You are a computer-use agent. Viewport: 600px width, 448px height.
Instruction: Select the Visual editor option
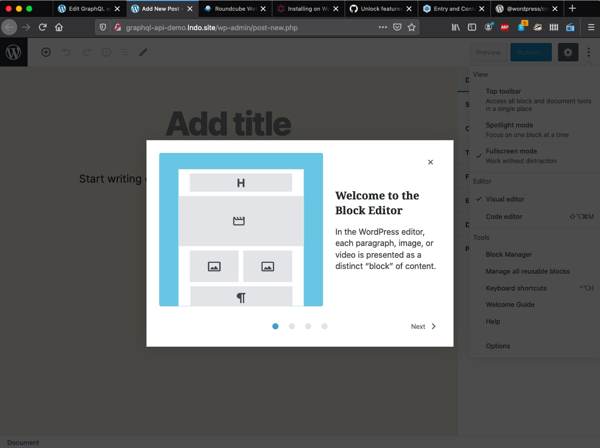(505, 199)
